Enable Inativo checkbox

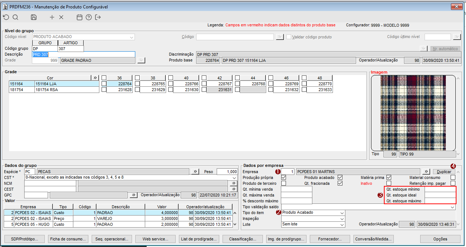(389, 183)
